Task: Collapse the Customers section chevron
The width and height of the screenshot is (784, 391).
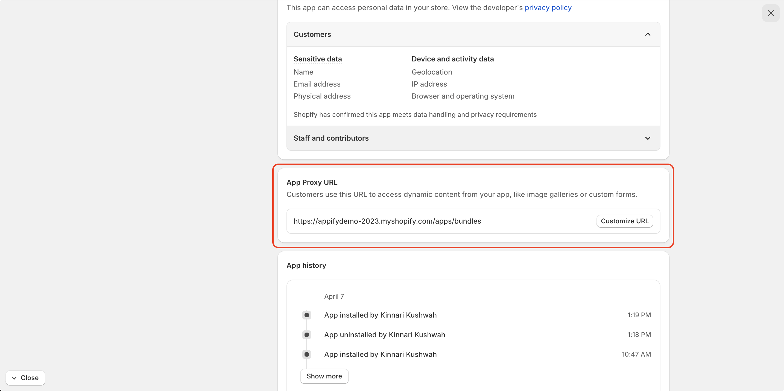Action: coord(647,34)
